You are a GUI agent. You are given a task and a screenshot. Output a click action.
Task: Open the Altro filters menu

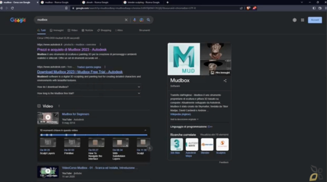119,30
